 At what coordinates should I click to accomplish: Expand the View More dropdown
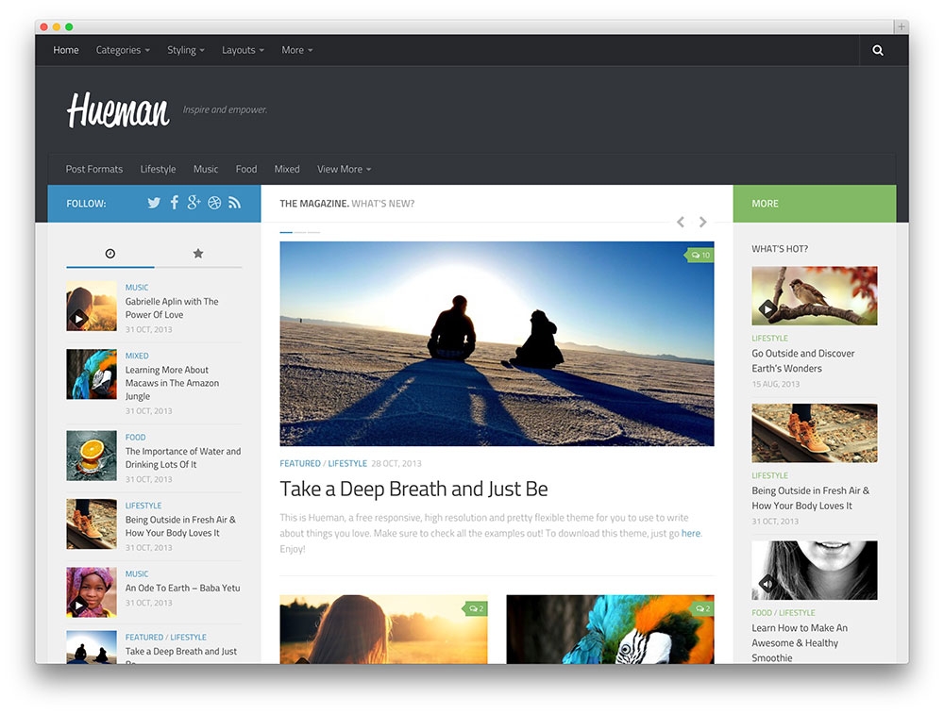click(x=343, y=169)
